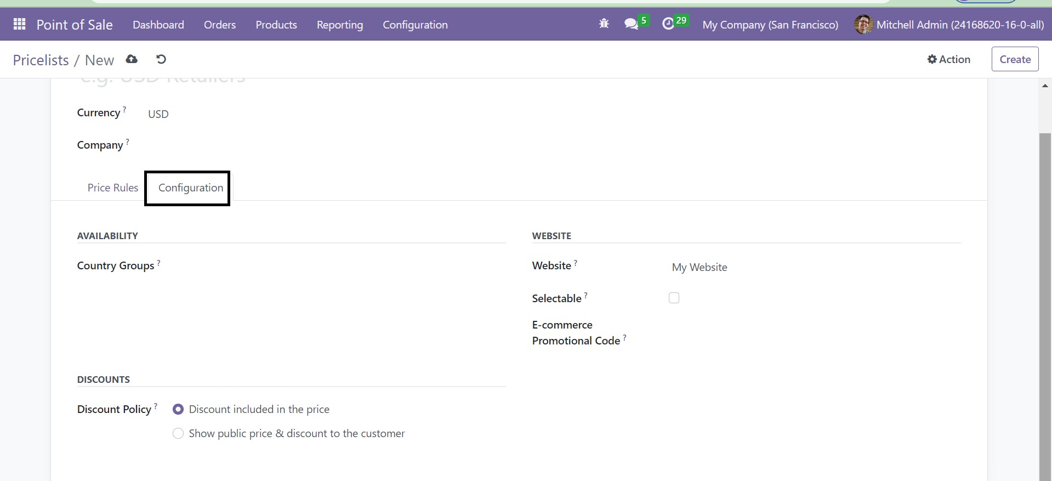This screenshot has width=1052, height=481.
Task: Click the vertical scrollbar thumb
Action: coord(1045,302)
